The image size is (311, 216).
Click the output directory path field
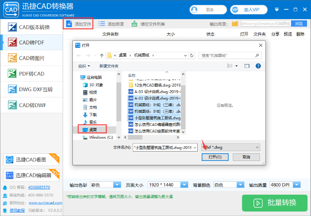tap(266, 24)
